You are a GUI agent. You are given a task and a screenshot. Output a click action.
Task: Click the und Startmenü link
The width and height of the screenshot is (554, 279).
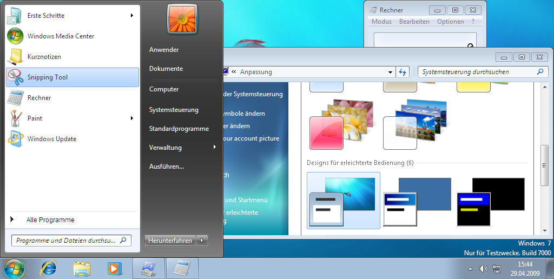[246, 200]
